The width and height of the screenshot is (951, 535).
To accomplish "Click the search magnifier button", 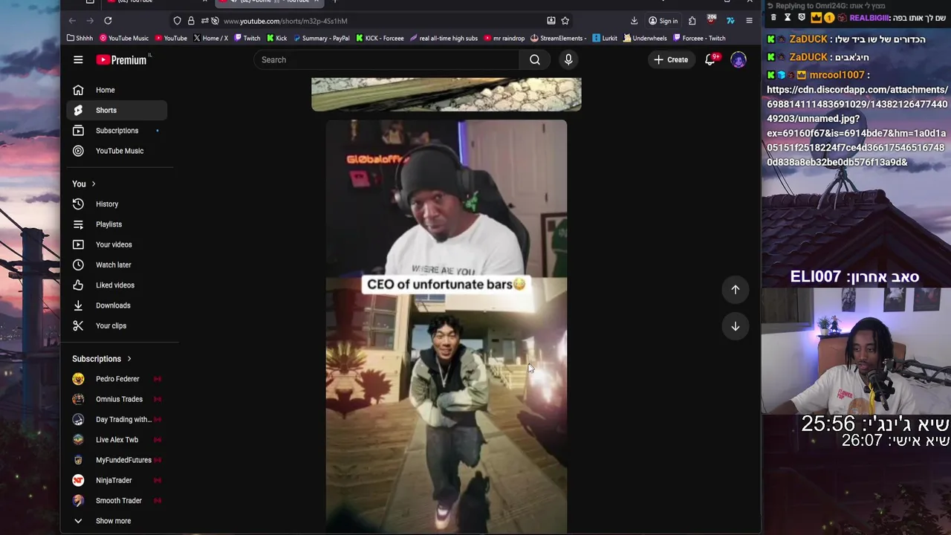I will [535, 59].
